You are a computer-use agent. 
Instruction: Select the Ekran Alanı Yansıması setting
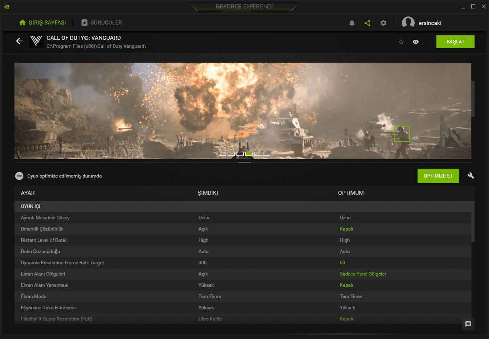click(243, 285)
